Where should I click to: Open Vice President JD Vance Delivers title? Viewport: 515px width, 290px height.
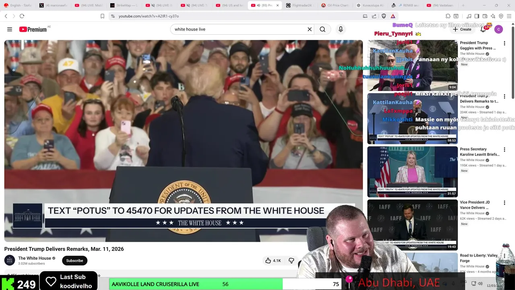(475, 205)
